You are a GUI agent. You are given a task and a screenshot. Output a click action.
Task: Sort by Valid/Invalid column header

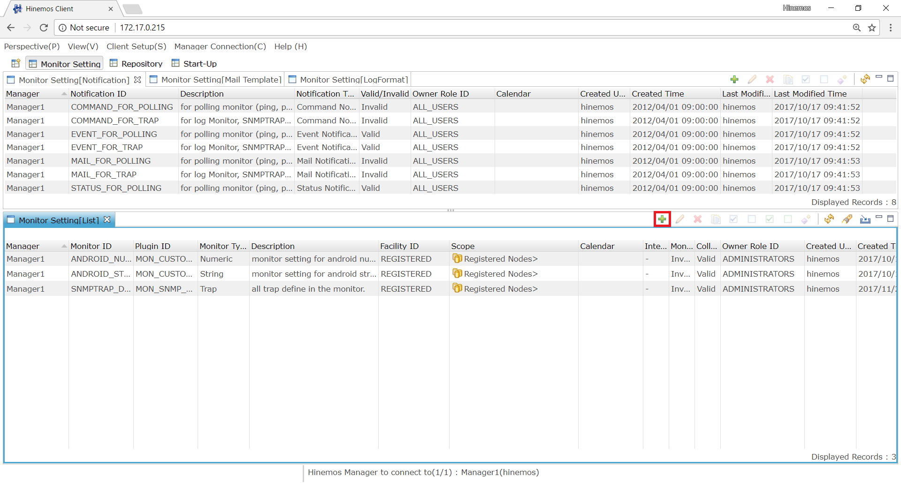(x=385, y=94)
